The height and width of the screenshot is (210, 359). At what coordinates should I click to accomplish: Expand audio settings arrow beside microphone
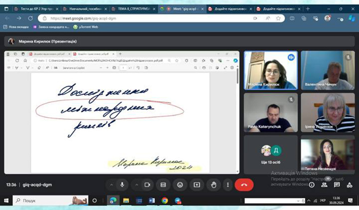click(111, 185)
